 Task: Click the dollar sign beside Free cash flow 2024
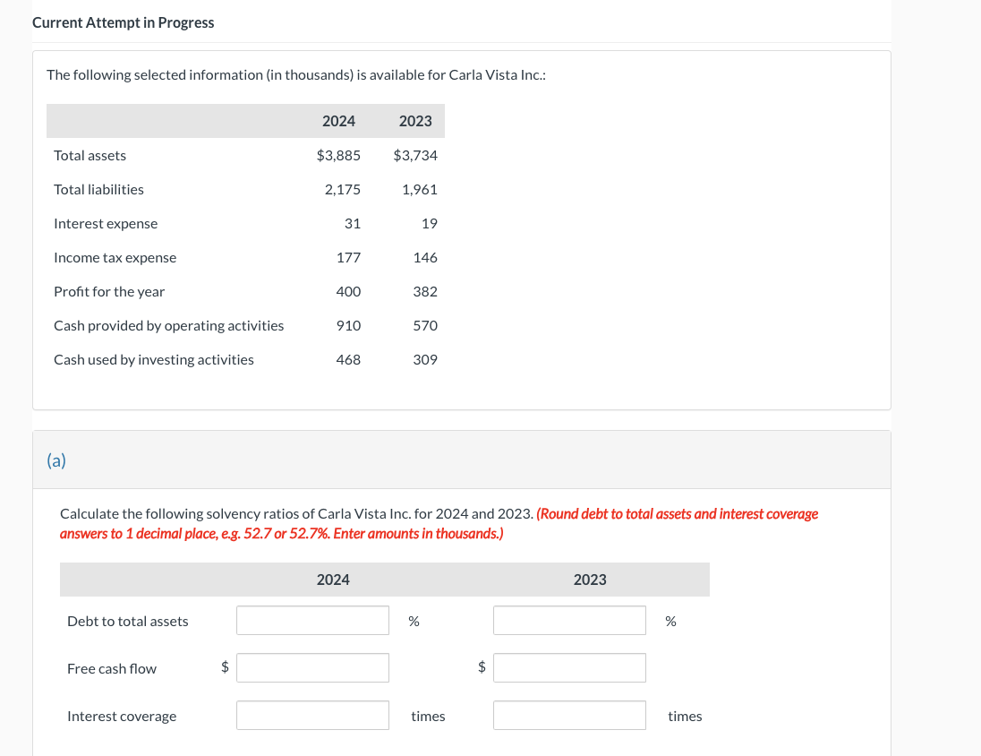coord(224,667)
